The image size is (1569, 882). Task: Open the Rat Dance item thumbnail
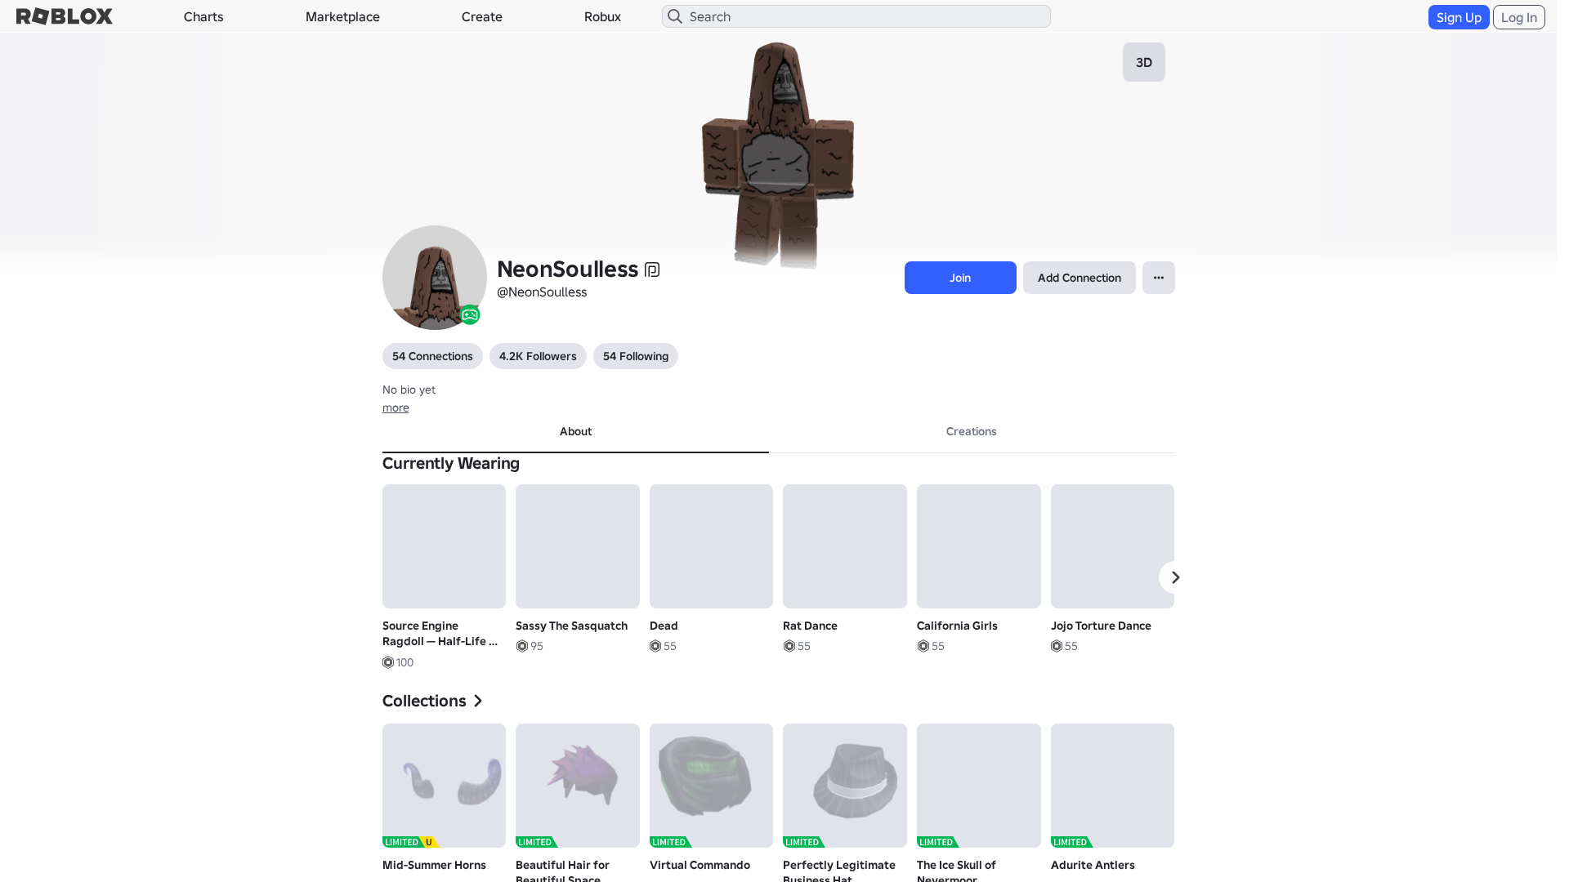coord(845,546)
